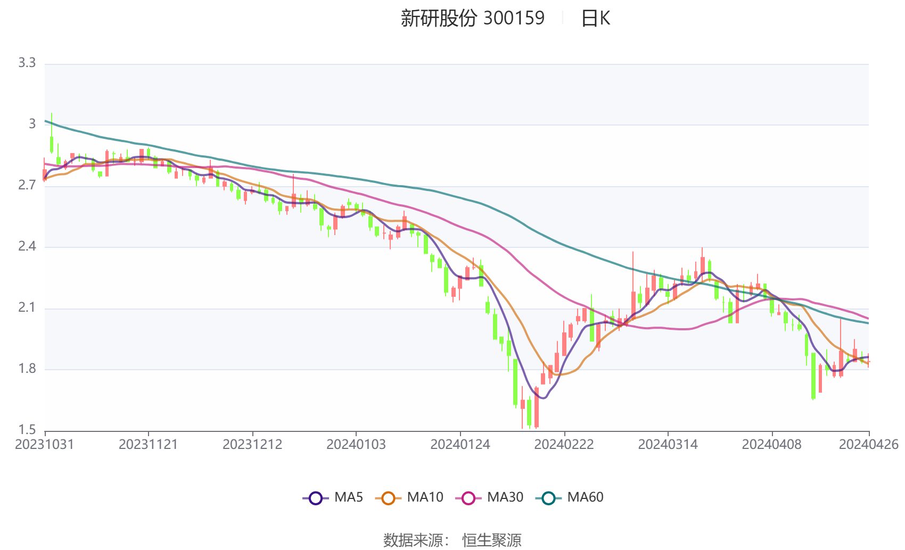Select the 20240222 date on the x-axis

(564, 445)
